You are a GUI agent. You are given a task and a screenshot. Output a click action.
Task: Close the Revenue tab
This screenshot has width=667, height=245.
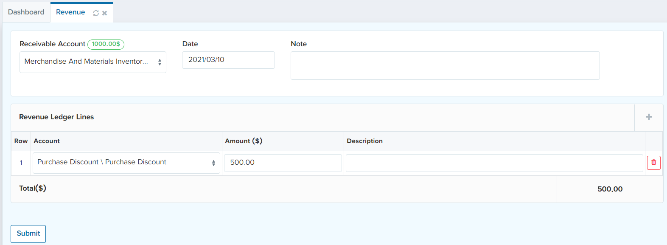[105, 13]
